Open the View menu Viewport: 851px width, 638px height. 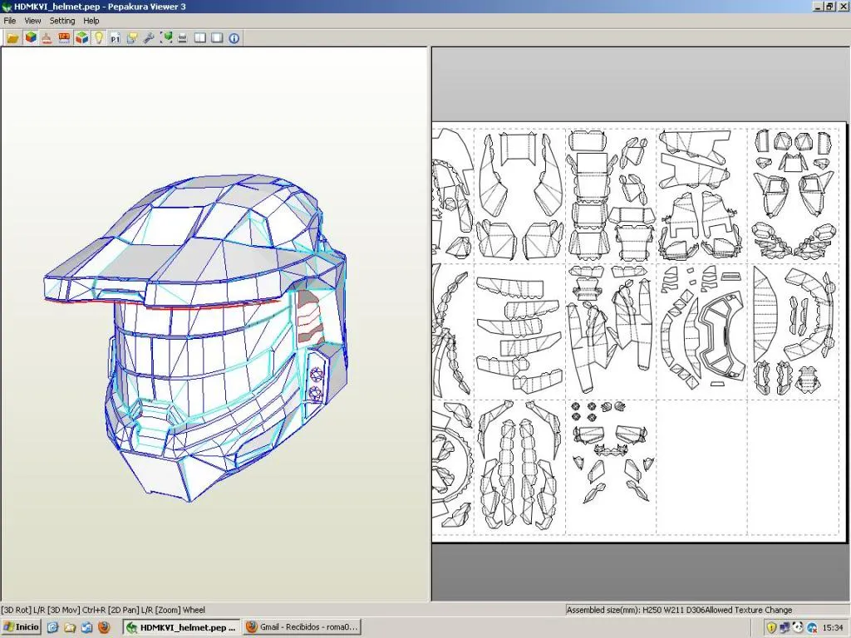32,21
